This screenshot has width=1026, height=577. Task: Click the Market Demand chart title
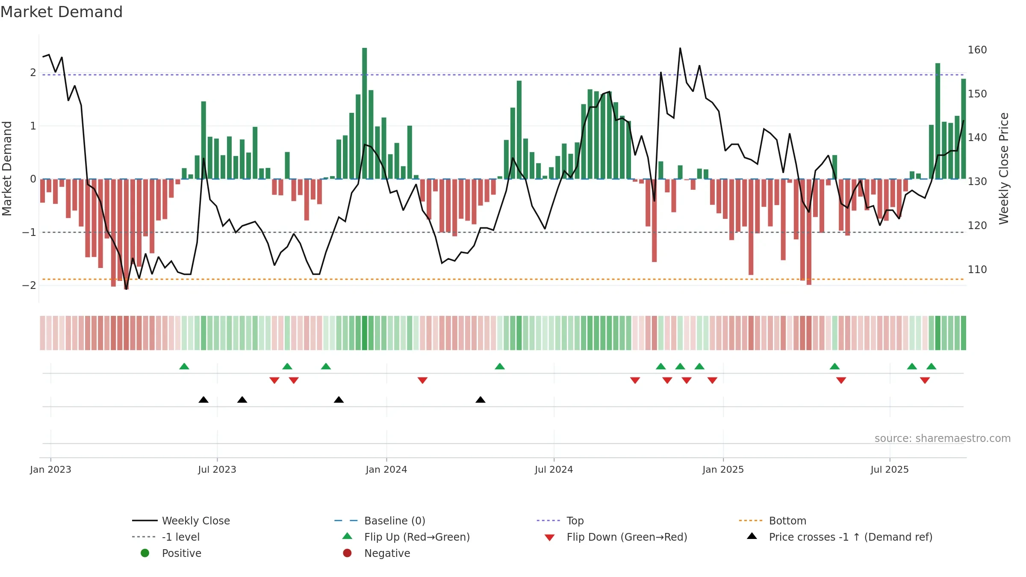coord(62,12)
